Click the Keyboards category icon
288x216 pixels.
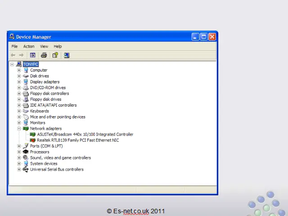point(26,111)
